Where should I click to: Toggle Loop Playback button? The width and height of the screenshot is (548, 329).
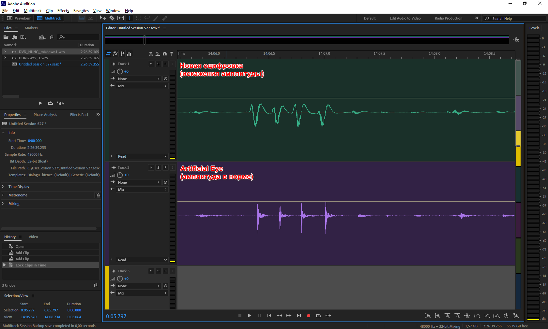(x=318, y=316)
